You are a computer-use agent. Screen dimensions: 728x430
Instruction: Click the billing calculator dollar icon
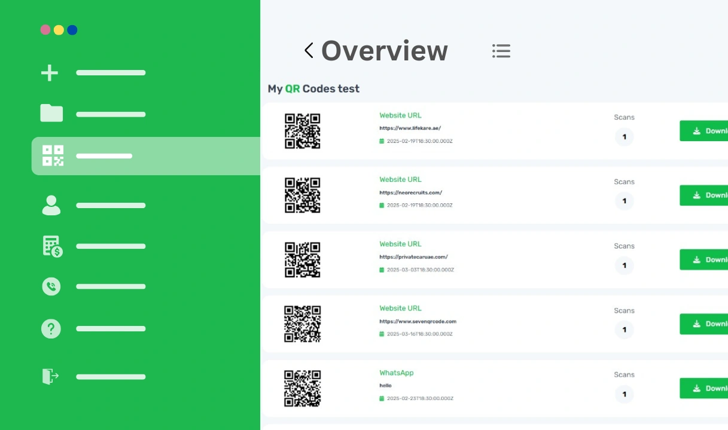(53, 246)
